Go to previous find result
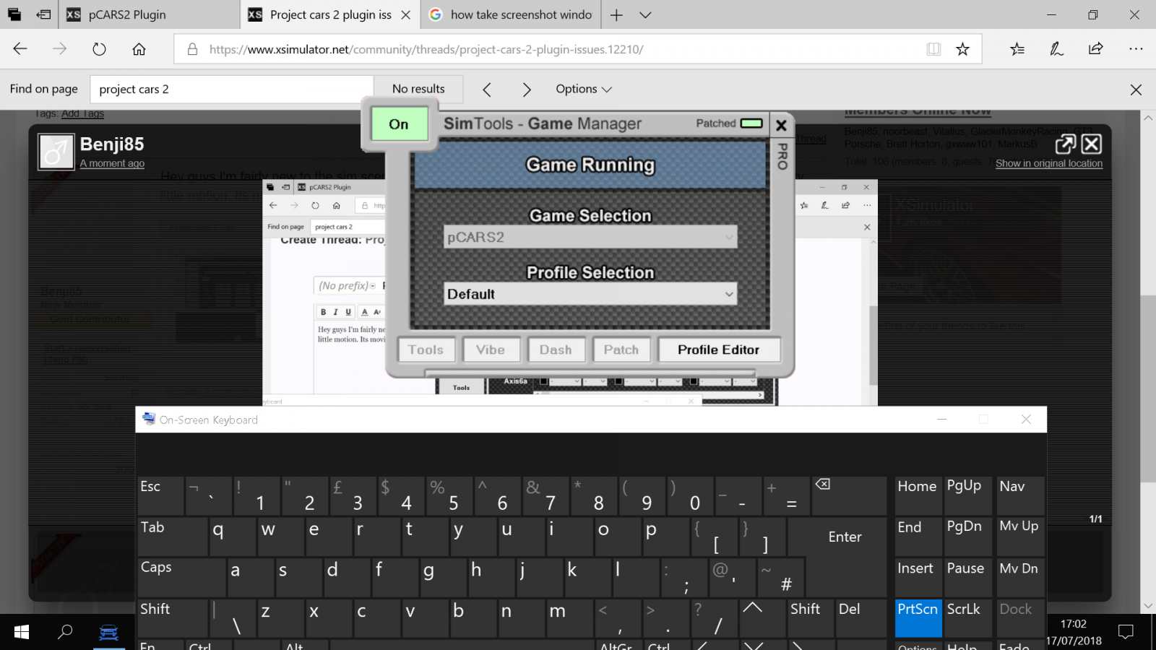Viewport: 1156px width, 650px height. [487, 89]
